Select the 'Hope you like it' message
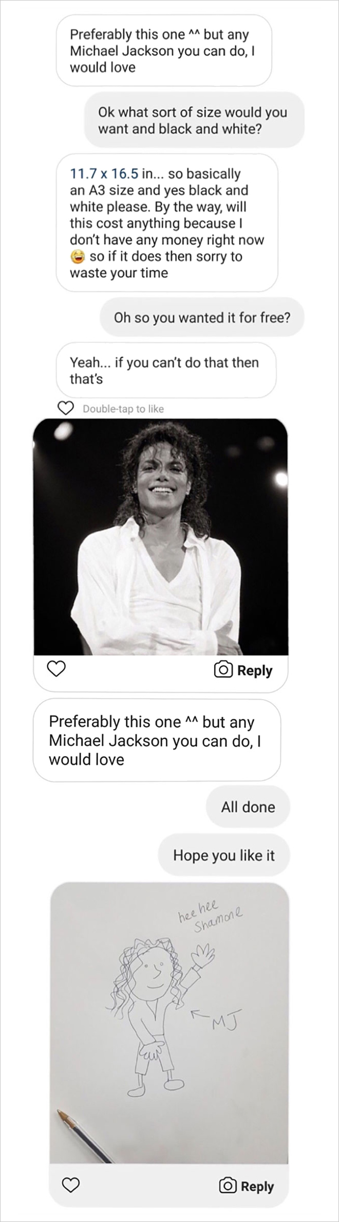The width and height of the screenshot is (339, 1222). pos(224,855)
